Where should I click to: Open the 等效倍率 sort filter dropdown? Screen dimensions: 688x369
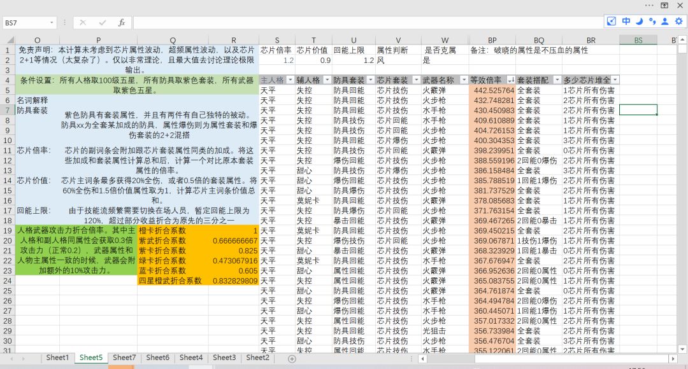tap(511, 80)
